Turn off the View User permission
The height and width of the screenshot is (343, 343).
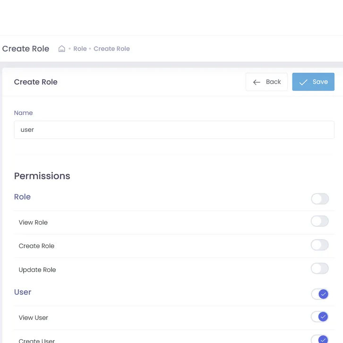(x=319, y=317)
